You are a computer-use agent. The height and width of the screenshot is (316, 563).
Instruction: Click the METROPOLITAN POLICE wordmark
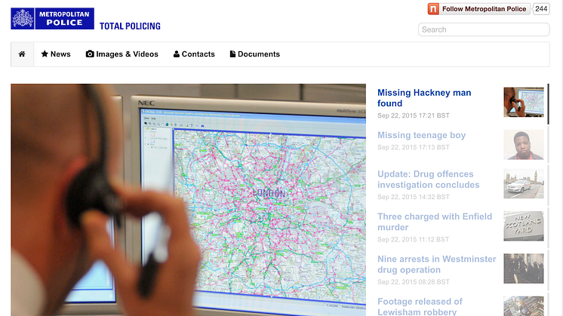(x=65, y=19)
